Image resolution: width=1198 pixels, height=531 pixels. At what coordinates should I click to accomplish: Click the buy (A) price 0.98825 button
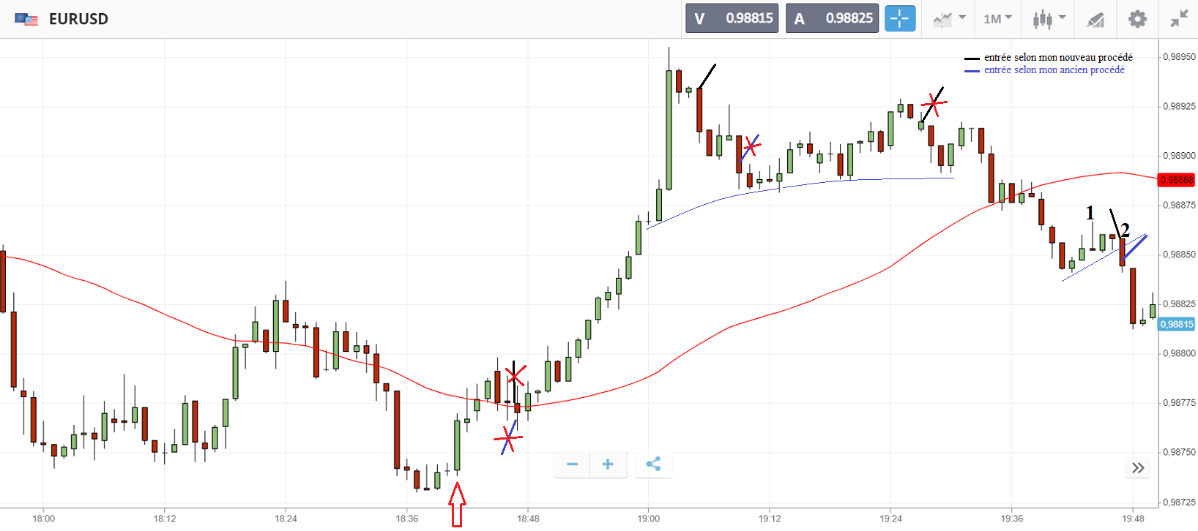tap(833, 18)
